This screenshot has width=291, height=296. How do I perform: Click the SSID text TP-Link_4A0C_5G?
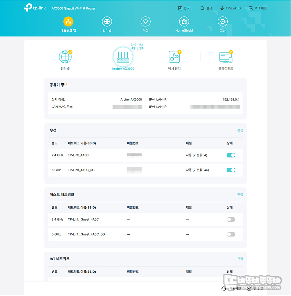pos(81,170)
